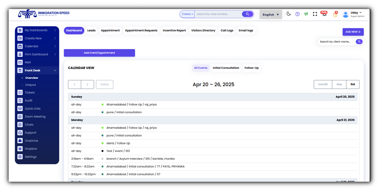Switch calendar to list view
380x191 pixels.
pyautogui.click(x=352, y=84)
